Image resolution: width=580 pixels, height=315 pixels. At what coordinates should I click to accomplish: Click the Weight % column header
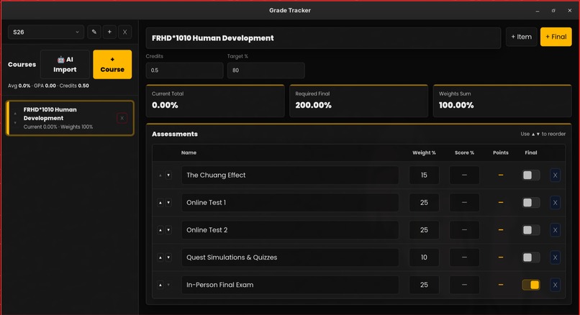(x=424, y=152)
